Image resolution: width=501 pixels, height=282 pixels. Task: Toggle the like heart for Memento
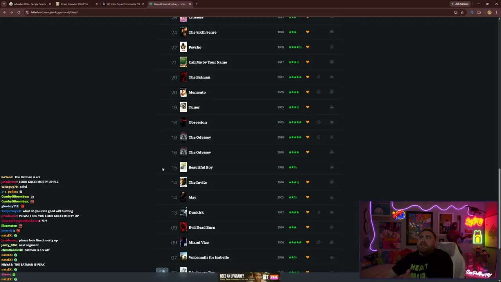click(308, 92)
